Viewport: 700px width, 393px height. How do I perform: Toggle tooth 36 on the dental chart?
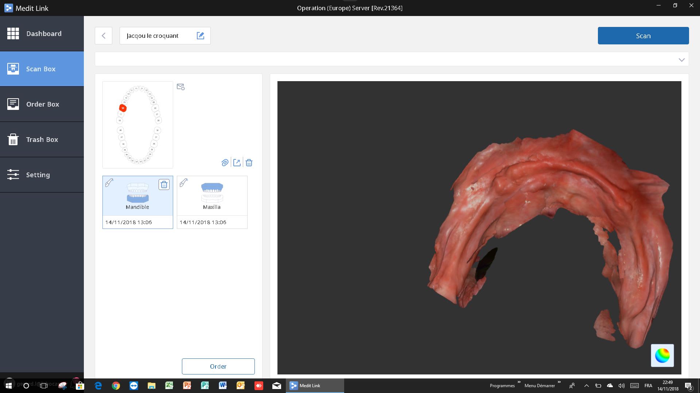(x=154, y=144)
